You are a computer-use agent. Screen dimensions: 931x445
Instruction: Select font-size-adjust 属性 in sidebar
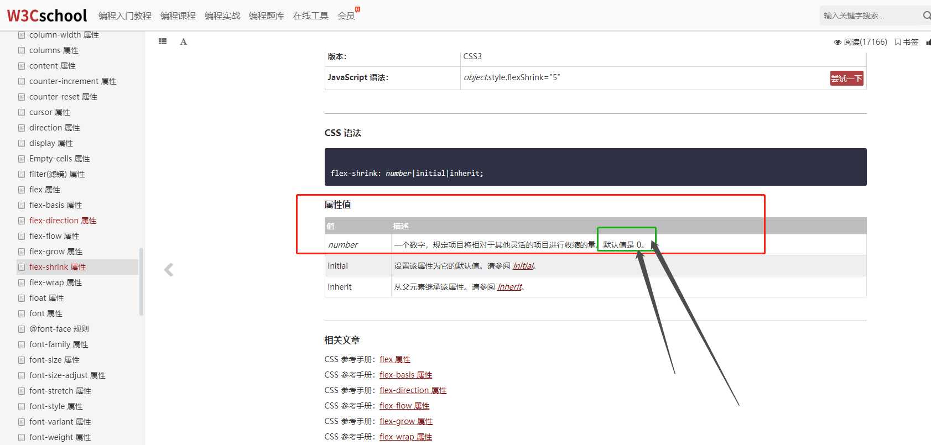pyautogui.click(x=67, y=375)
